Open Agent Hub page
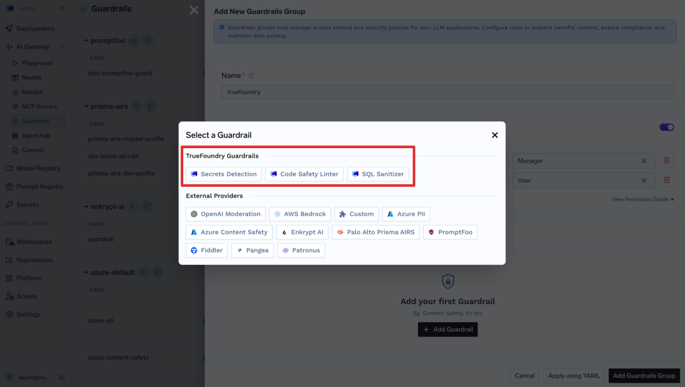 tap(36, 135)
